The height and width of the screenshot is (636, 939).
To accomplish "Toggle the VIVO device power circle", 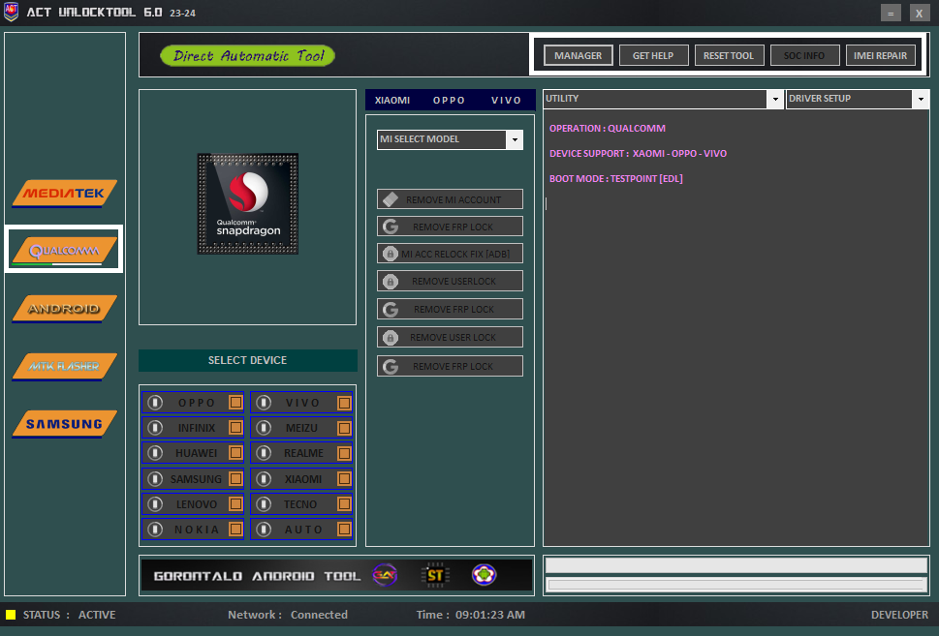I will pos(264,403).
